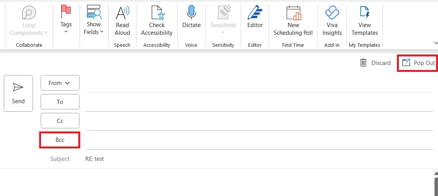Run Check Accessibility
Image resolution: width=438 pixels, height=196 pixels.
click(157, 21)
